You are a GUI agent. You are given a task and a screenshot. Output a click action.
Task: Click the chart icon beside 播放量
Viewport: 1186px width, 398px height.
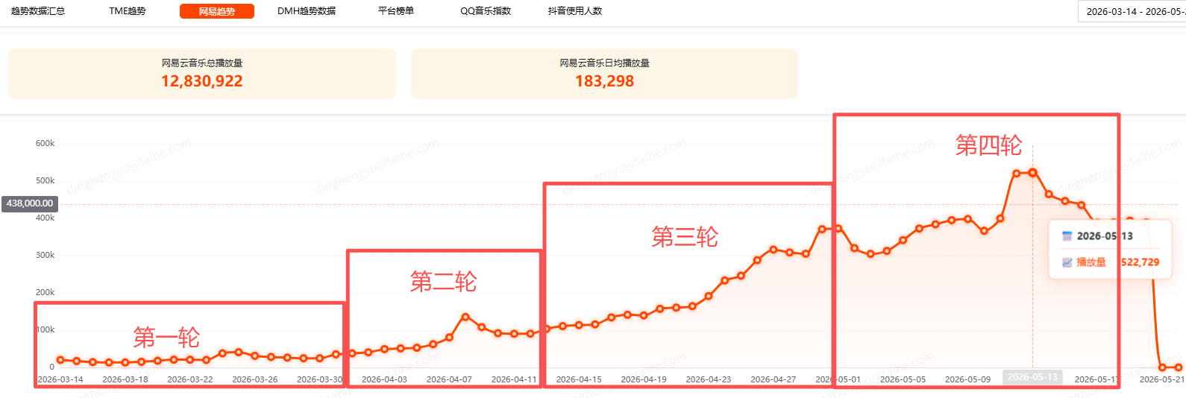1067,262
